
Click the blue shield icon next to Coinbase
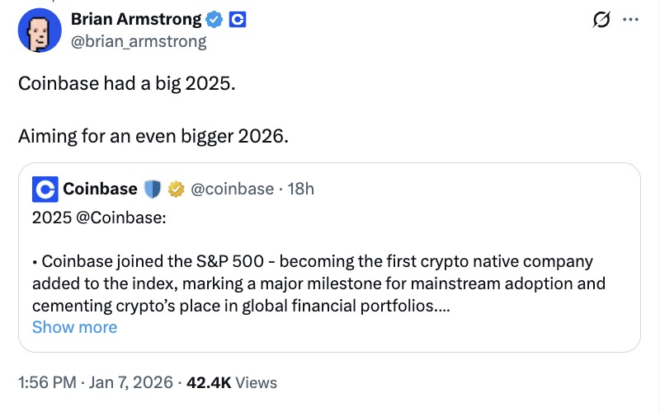click(153, 190)
